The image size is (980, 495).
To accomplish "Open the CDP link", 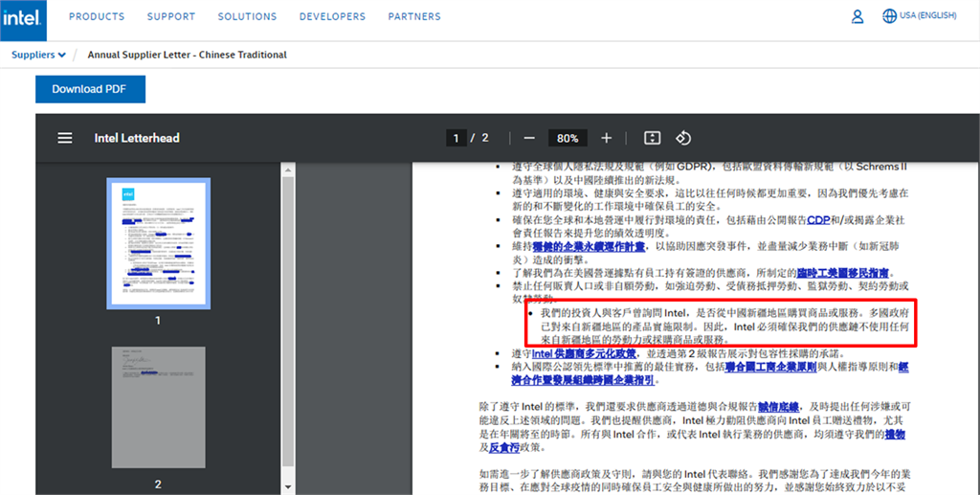I will (x=818, y=220).
